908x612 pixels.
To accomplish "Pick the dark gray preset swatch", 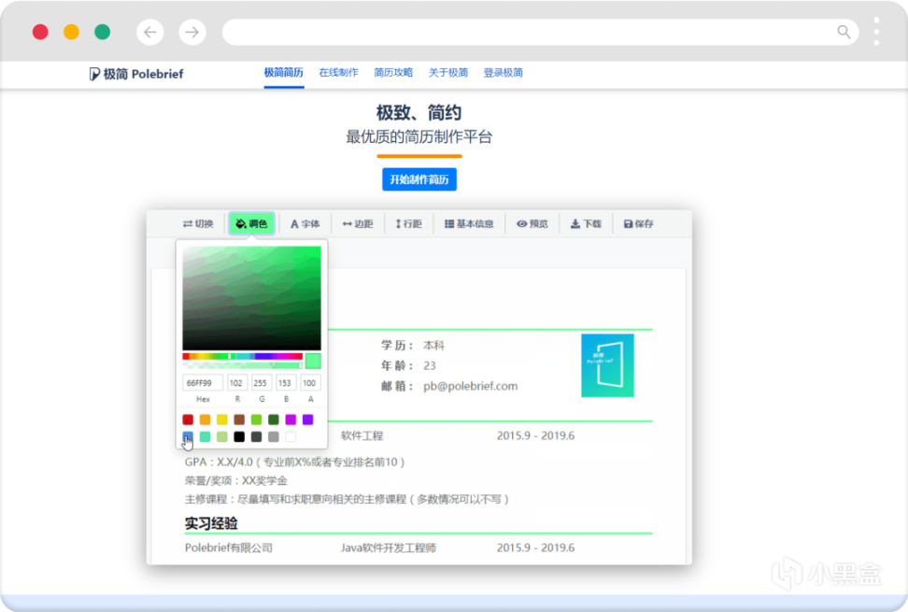I will tap(257, 436).
